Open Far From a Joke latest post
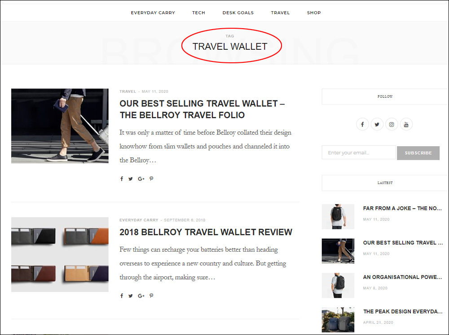 click(402, 208)
